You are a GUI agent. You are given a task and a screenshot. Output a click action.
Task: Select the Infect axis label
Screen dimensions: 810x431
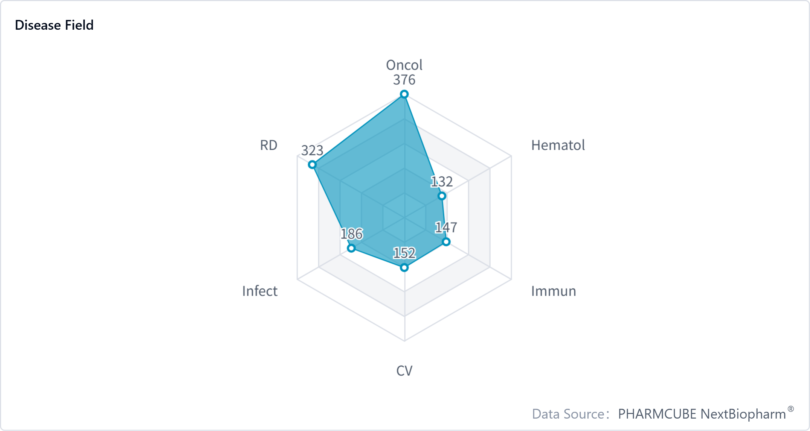(x=259, y=291)
